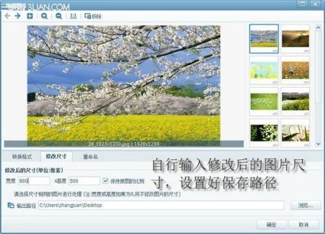Image resolution: width=325 pixels, height=234 pixels.
Task: Go to previous image with back arrow
Action: click(8, 16)
